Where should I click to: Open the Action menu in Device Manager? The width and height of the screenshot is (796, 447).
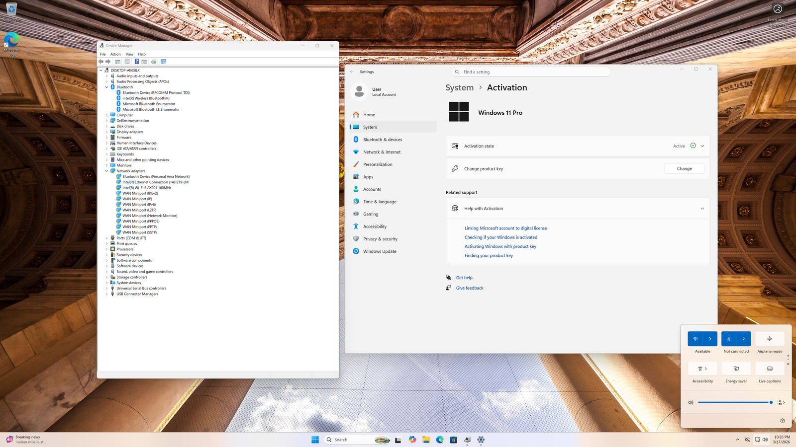(115, 54)
